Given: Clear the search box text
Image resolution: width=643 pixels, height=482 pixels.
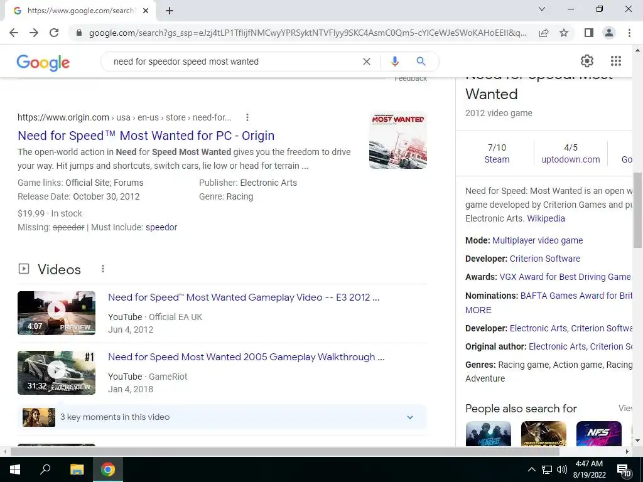Looking at the screenshot, I should 367,62.
